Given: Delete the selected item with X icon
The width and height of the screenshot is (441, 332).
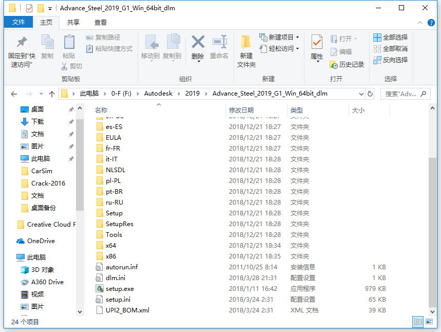Looking at the screenshot, I should [198, 42].
